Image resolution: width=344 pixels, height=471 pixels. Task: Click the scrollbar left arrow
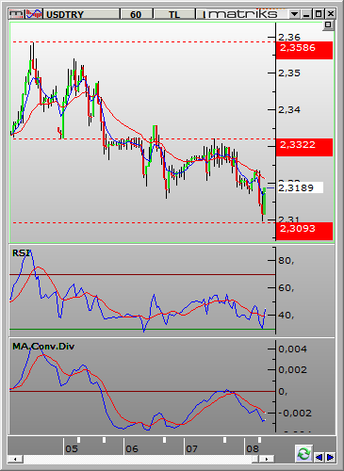(x=15, y=459)
